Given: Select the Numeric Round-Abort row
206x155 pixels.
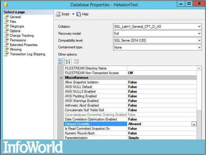Looking at the screenshot, I should point(130,133).
